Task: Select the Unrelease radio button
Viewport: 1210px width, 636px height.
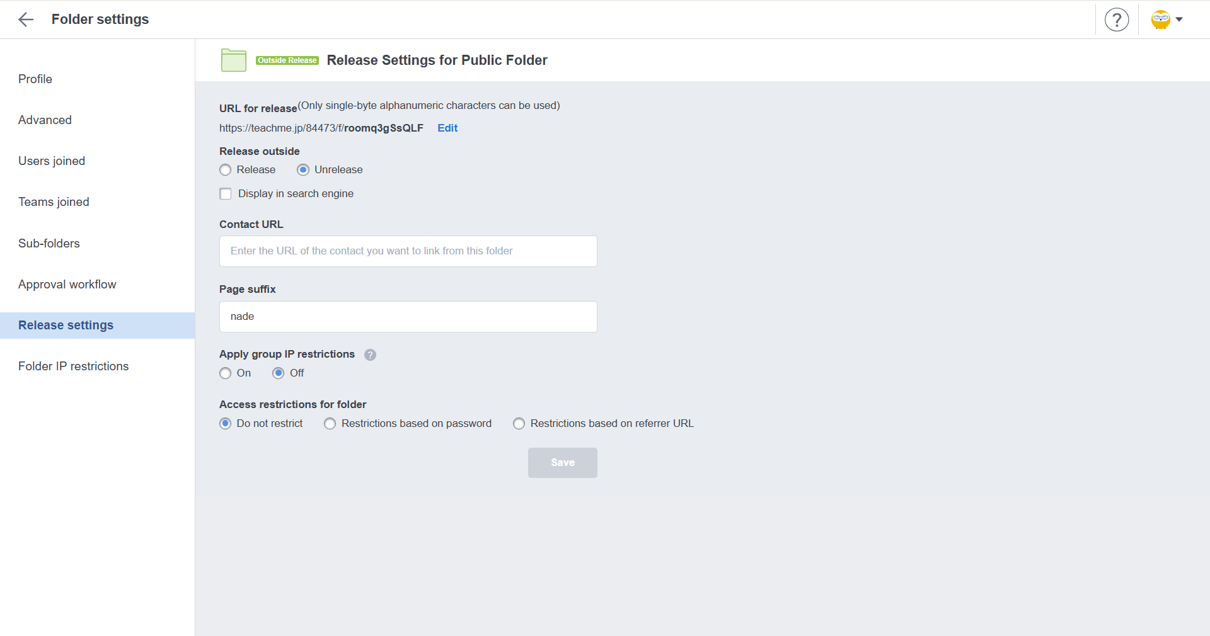Action: pyautogui.click(x=303, y=170)
